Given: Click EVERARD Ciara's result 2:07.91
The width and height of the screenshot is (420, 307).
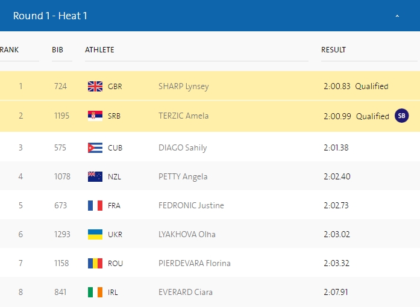Looking at the screenshot, I should click(336, 292).
